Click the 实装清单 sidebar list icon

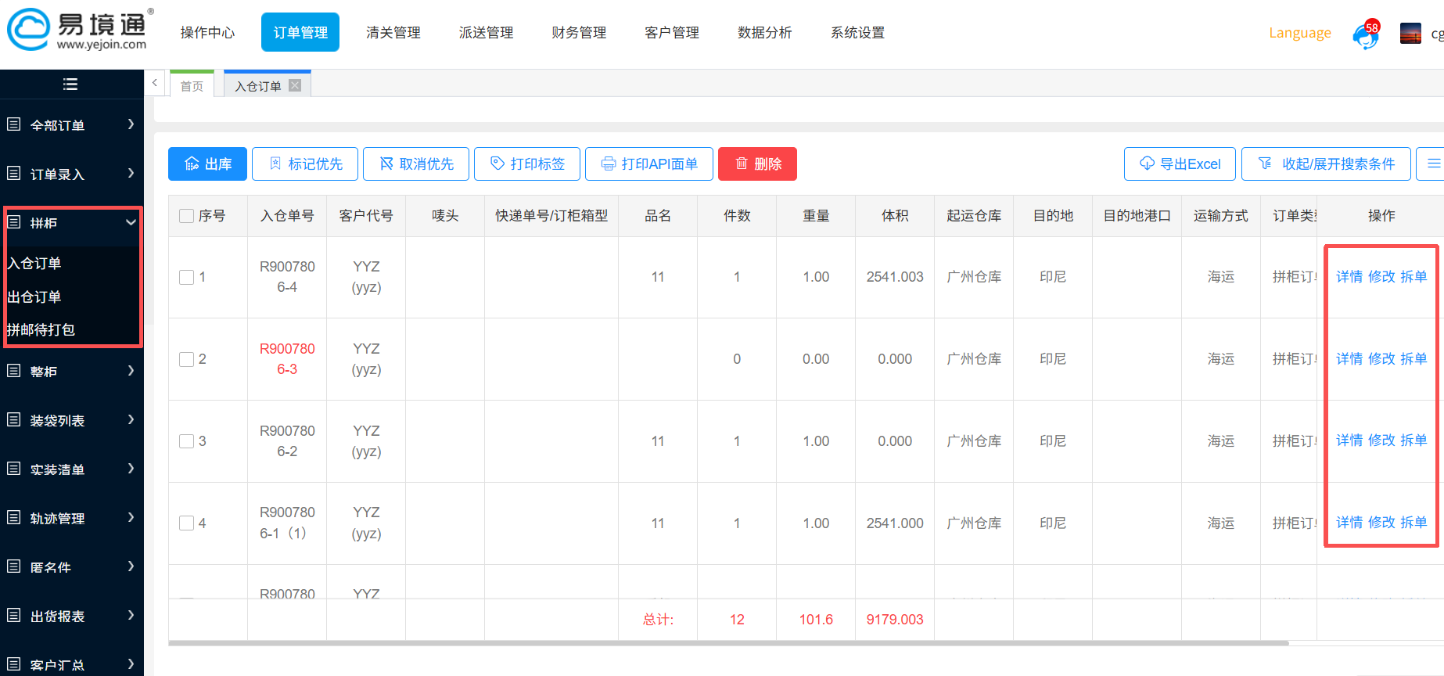click(14, 469)
